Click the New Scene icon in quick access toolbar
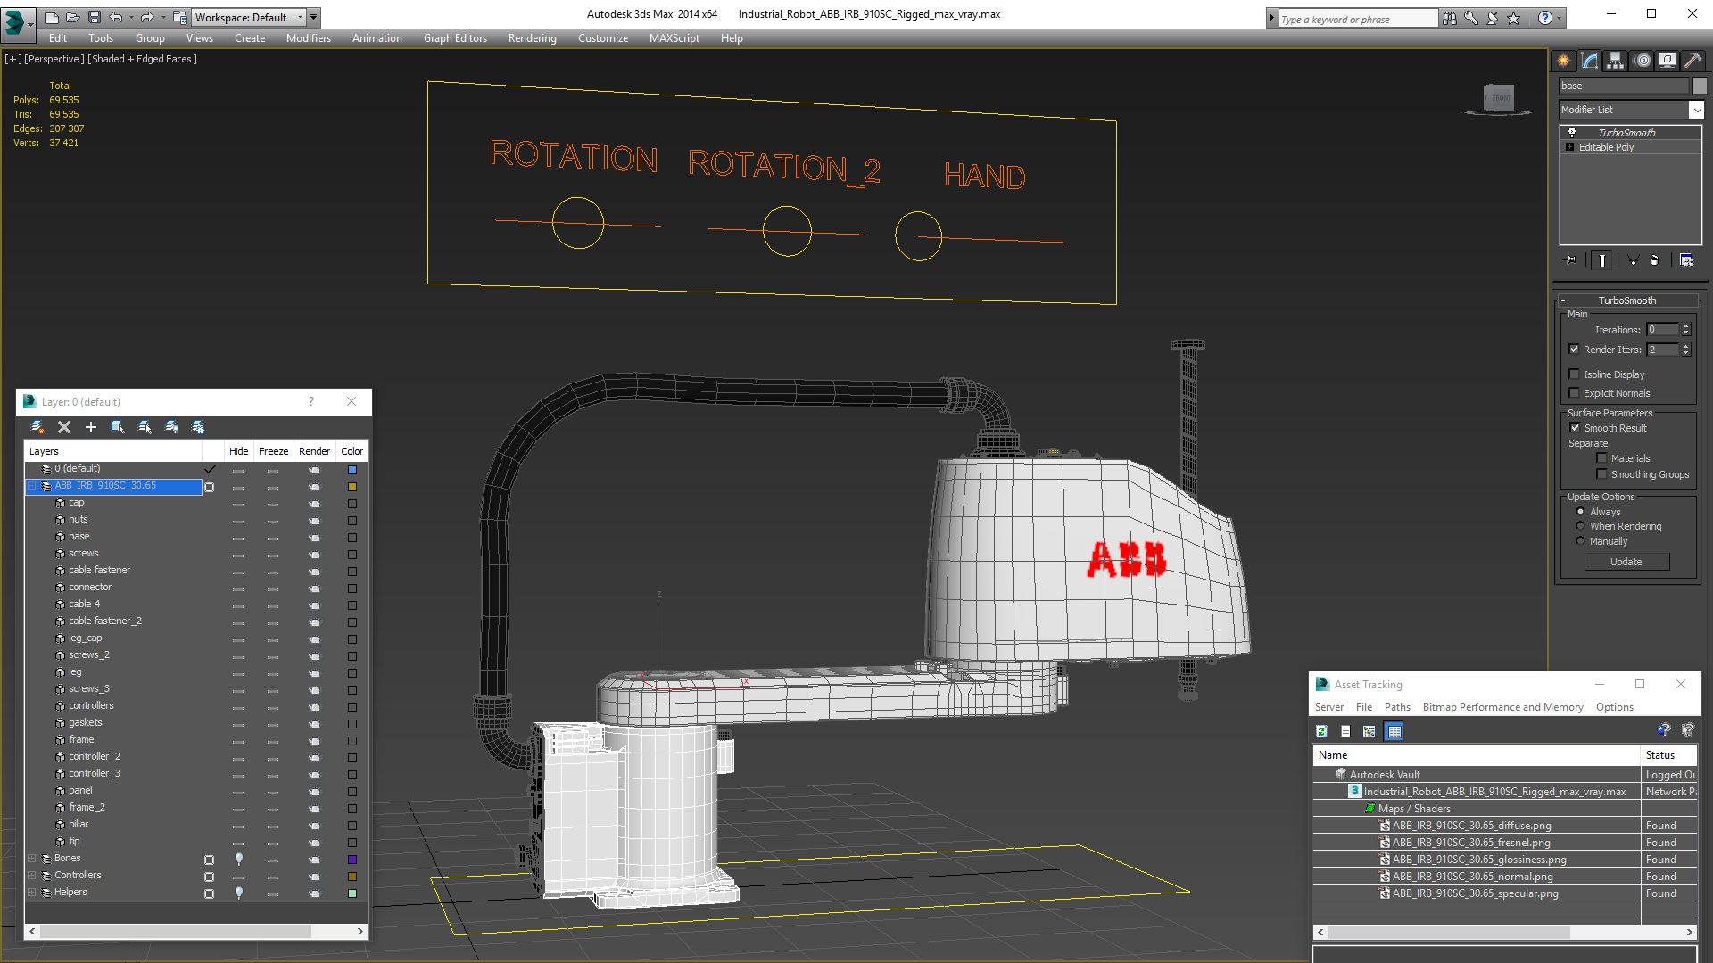This screenshot has width=1713, height=963. coord(52,17)
